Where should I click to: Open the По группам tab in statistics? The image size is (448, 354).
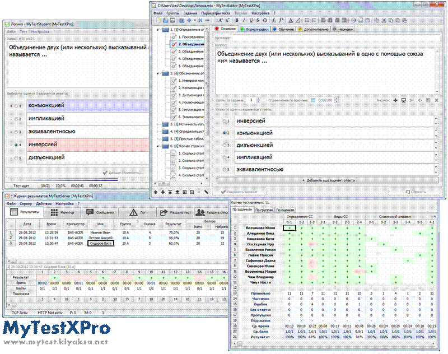264,209
